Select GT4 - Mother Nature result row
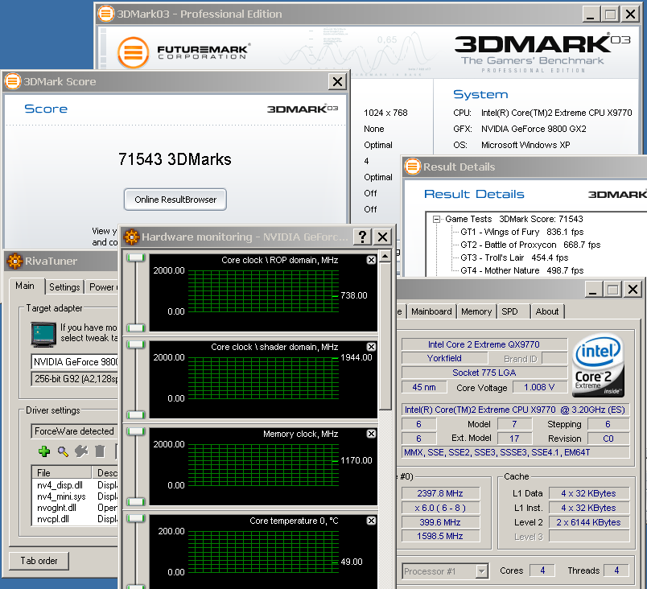 point(522,270)
